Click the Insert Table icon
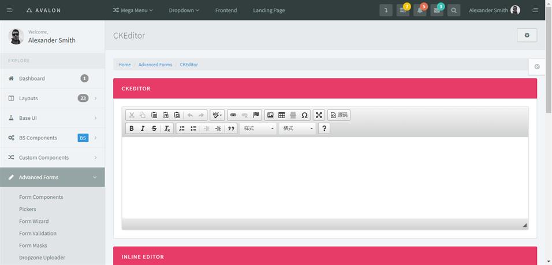Screen dimensions: 552x265 [x=282, y=115]
